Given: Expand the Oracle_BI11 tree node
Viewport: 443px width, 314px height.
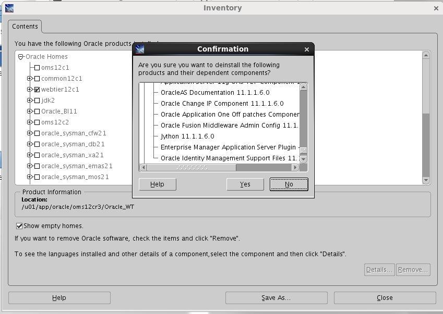Looking at the screenshot, I should (30, 111).
